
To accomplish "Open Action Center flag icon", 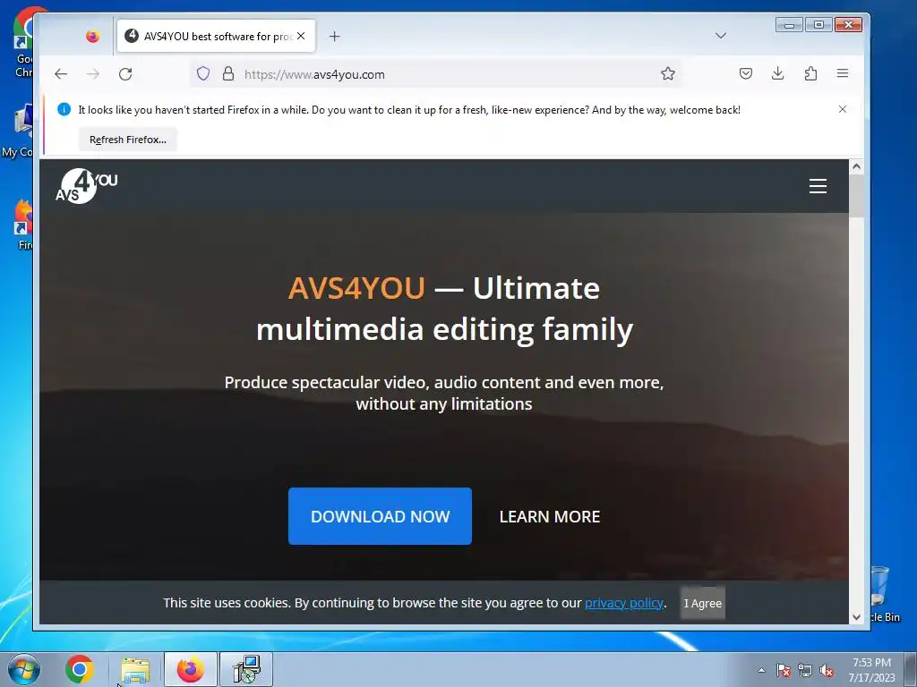I will pyautogui.click(x=784, y=671).
